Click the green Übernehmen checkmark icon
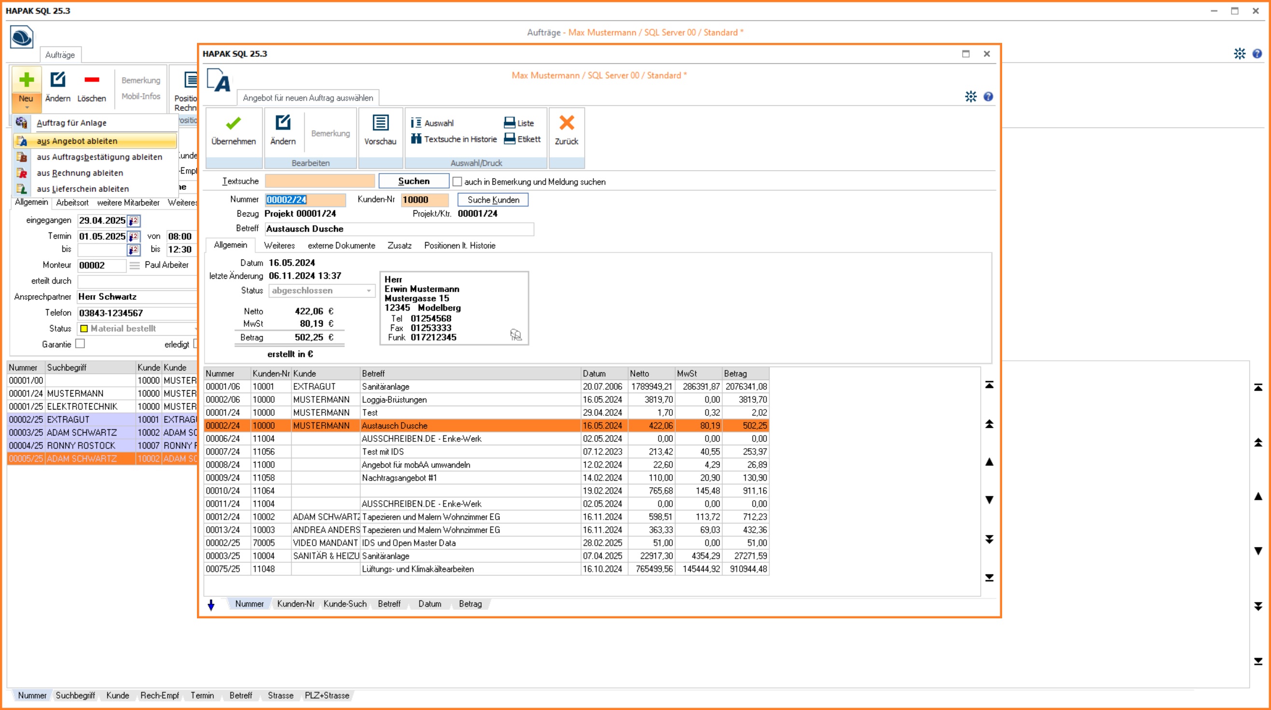This screenshot has height=710, width=1271. click(233, 123)
